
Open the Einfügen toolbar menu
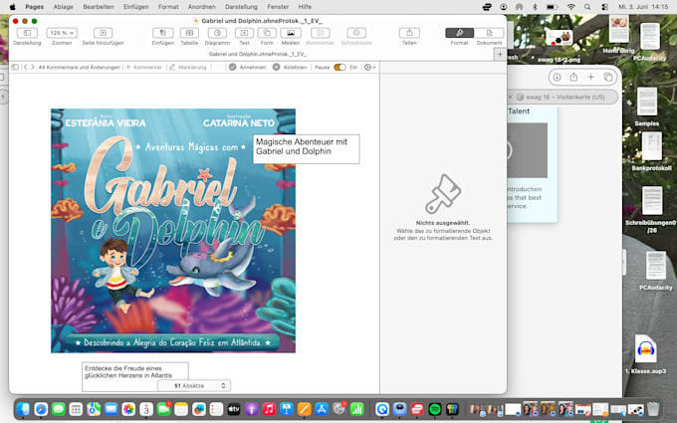162,33
